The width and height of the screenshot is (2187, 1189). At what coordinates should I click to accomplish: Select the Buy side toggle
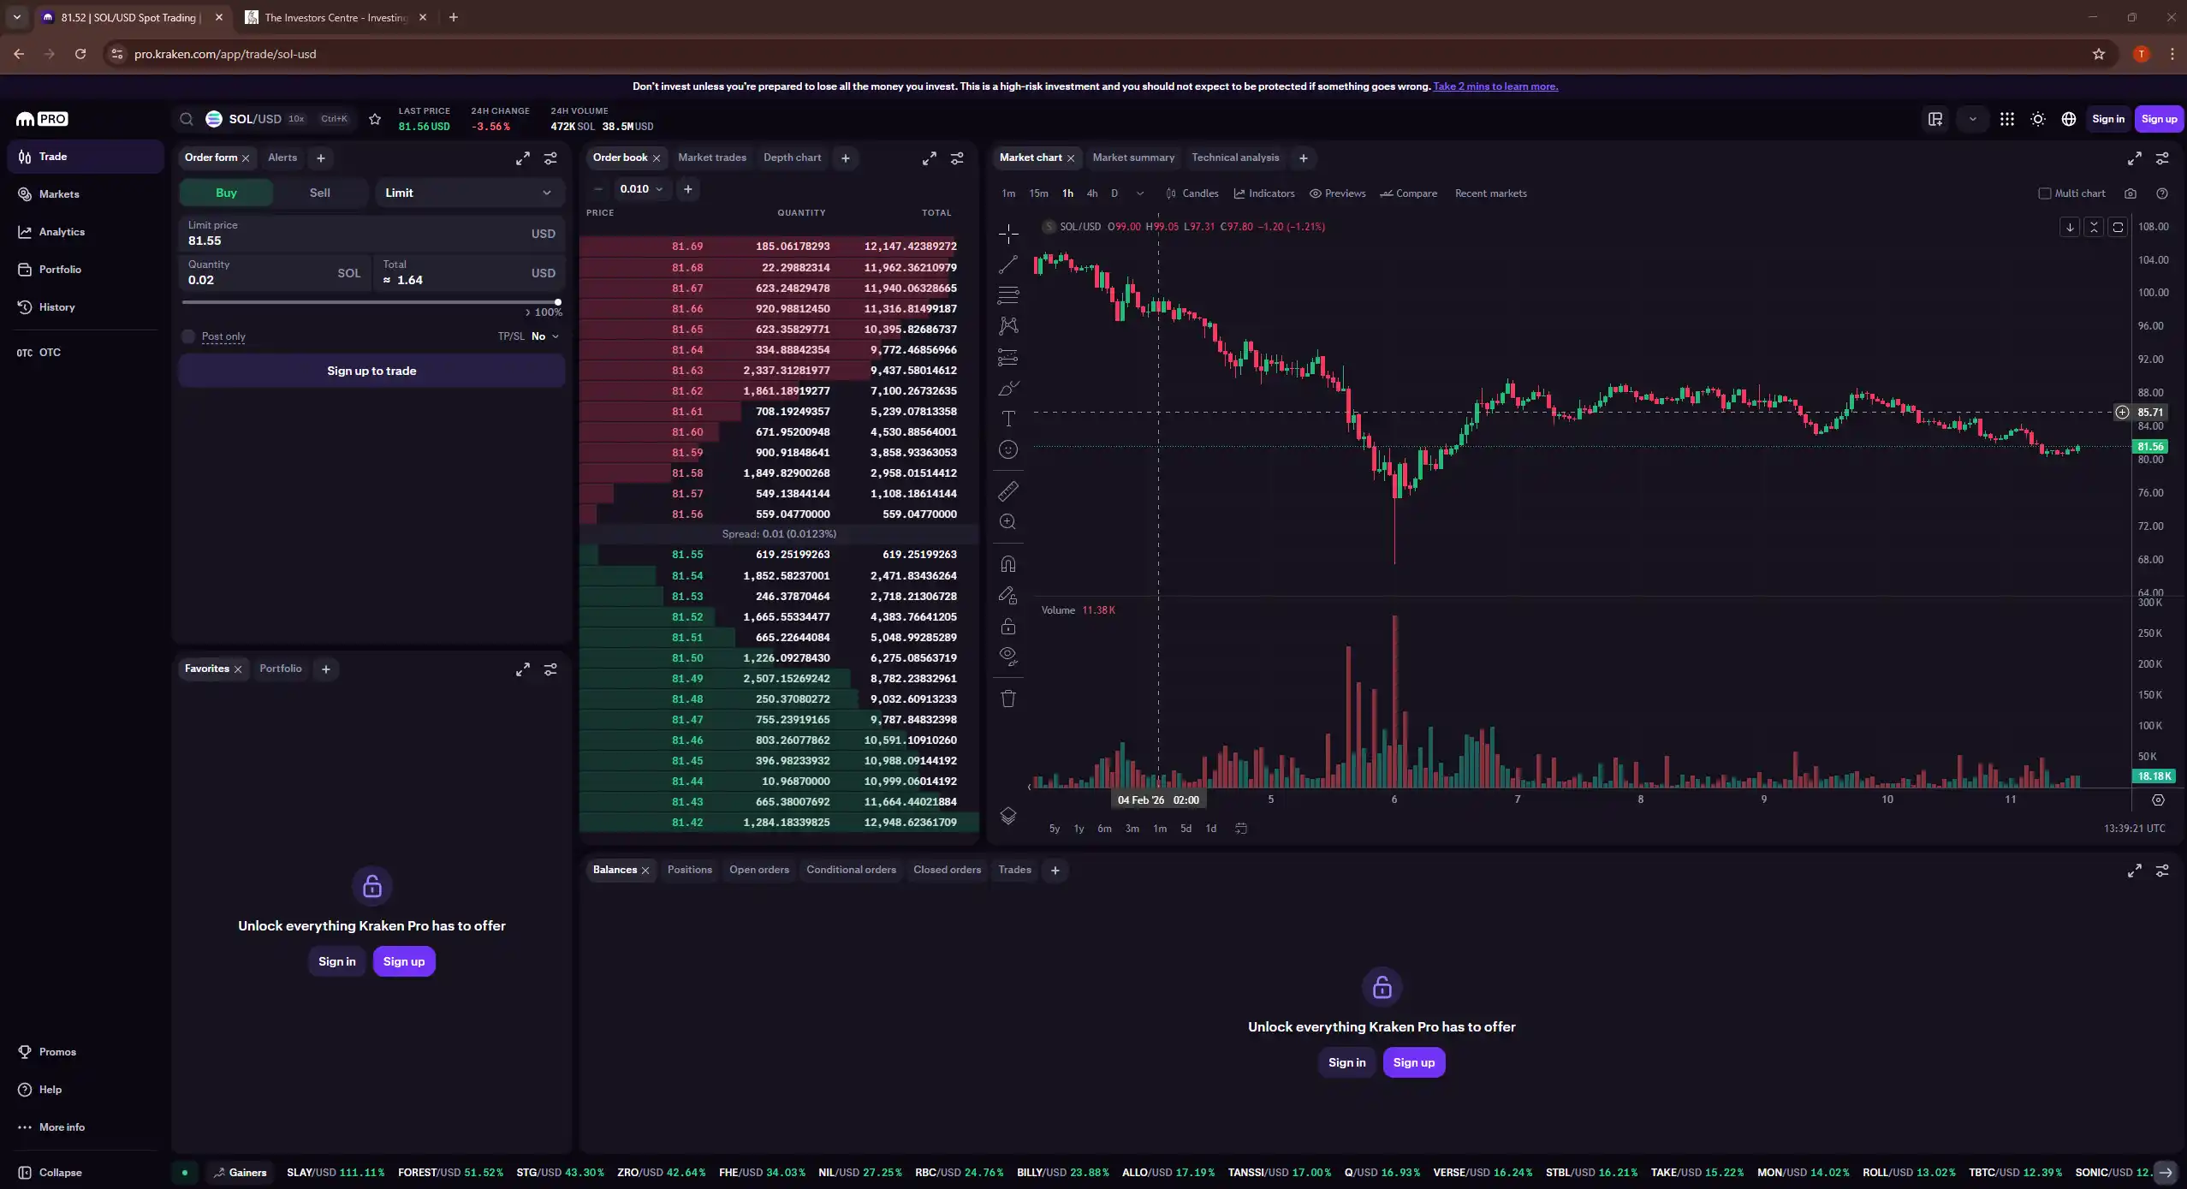[226, 193]
